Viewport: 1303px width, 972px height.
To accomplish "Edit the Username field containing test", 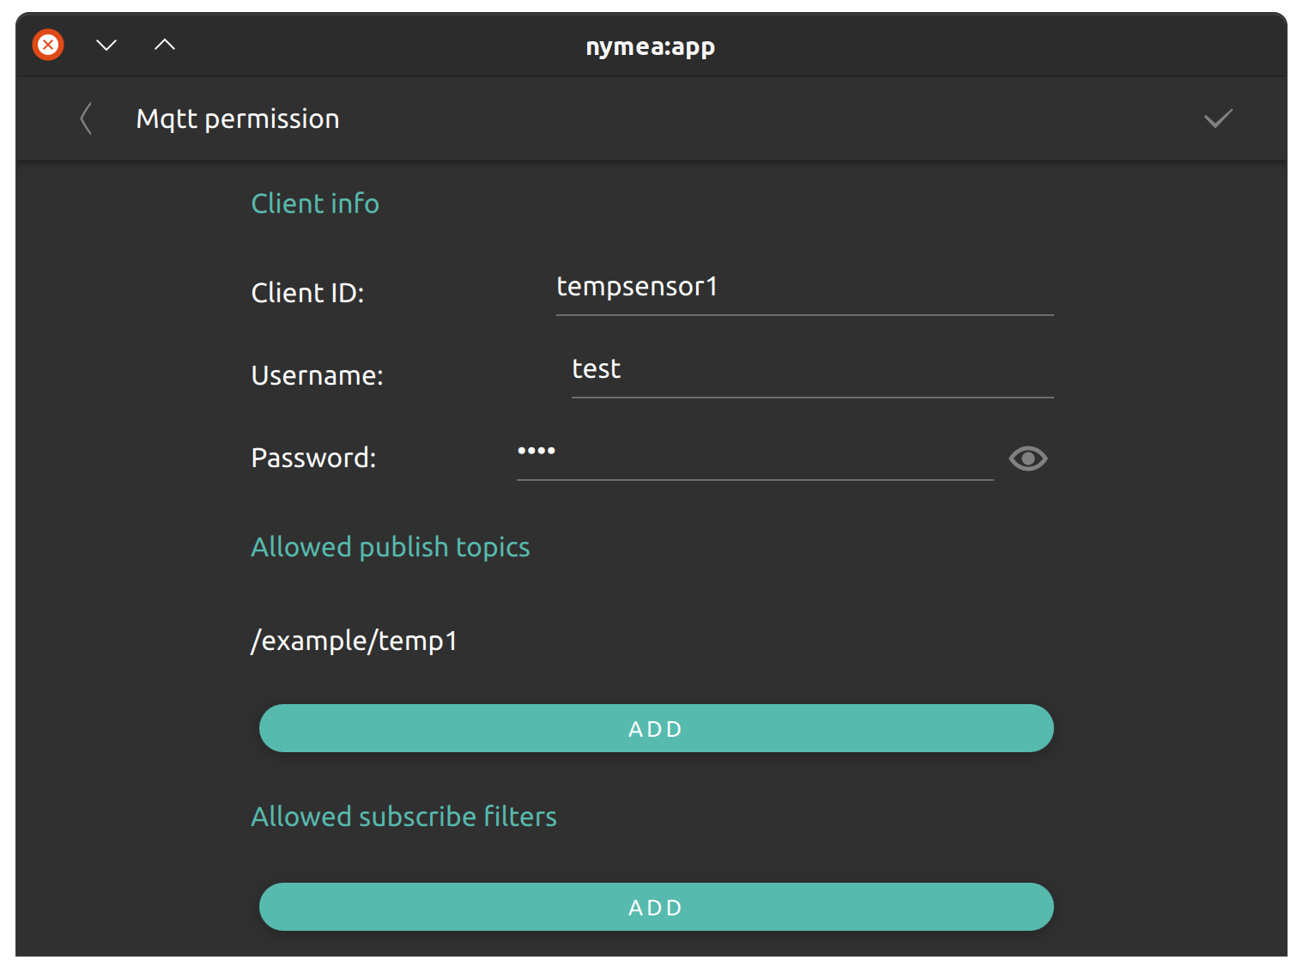I will [x=812, y=374].
